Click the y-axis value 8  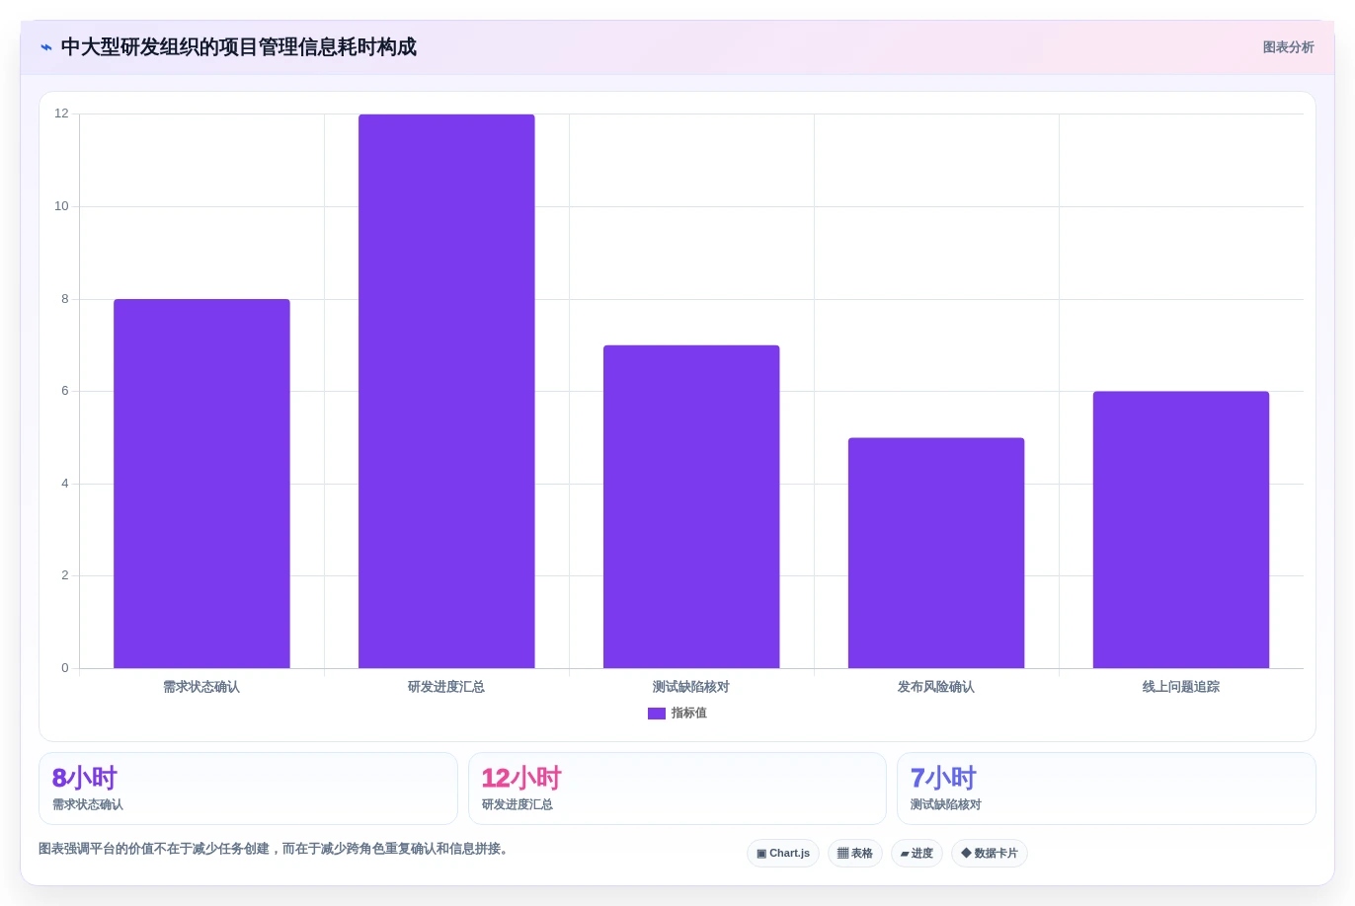(65, 299)
